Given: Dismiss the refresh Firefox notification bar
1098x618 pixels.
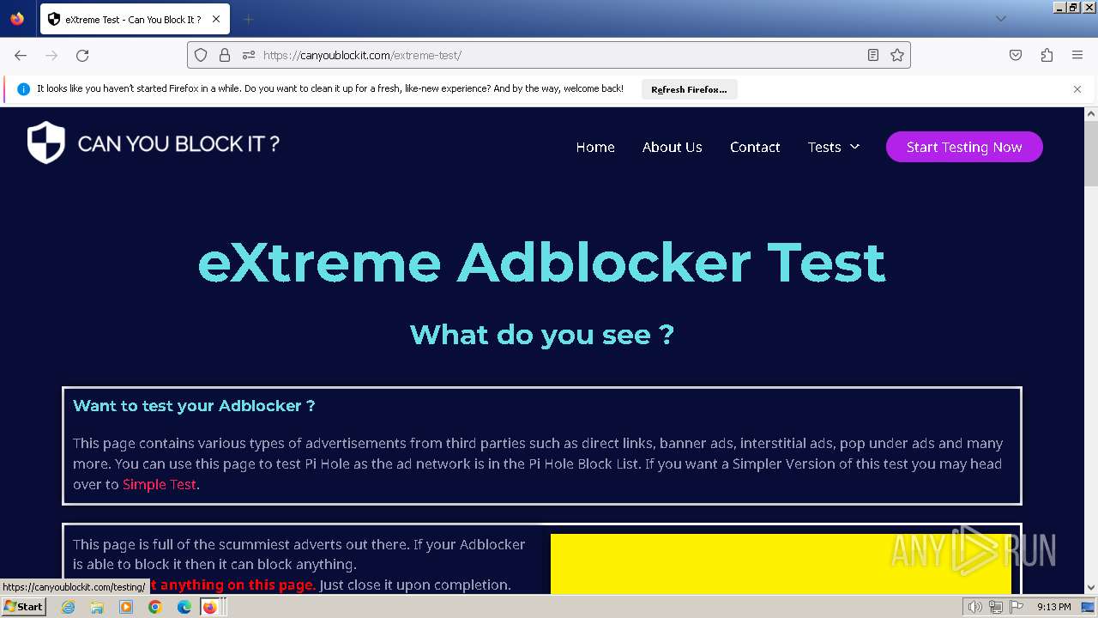Looking at the screenshot, I should pos(1077,89).
